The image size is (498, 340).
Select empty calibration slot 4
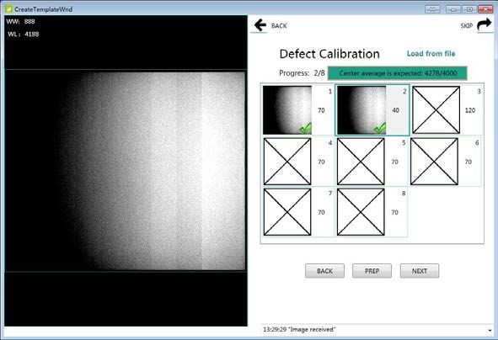287,162
